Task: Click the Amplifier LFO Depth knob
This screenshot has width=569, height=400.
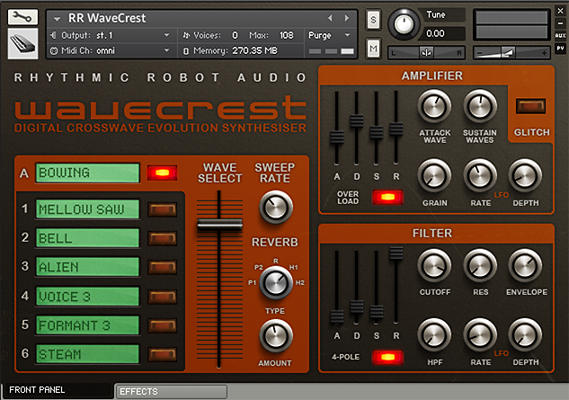Action: pyautogui.click(x=525, y=175)
